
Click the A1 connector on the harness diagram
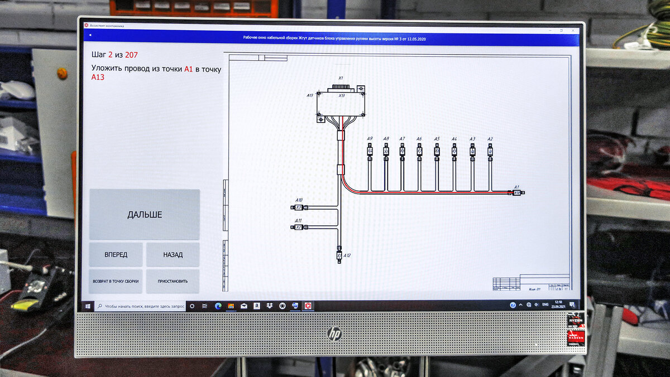[x=518, y=192]
